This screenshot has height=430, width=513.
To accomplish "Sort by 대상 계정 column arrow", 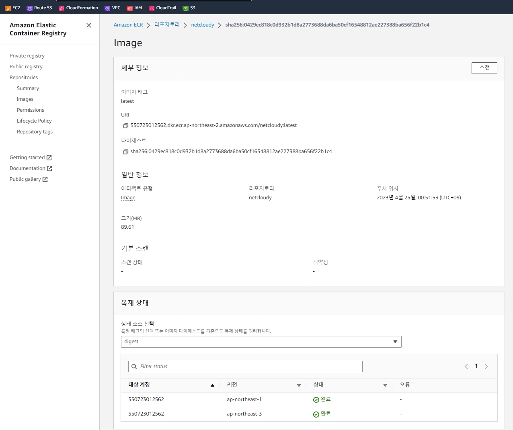I will tap(212, 385).
